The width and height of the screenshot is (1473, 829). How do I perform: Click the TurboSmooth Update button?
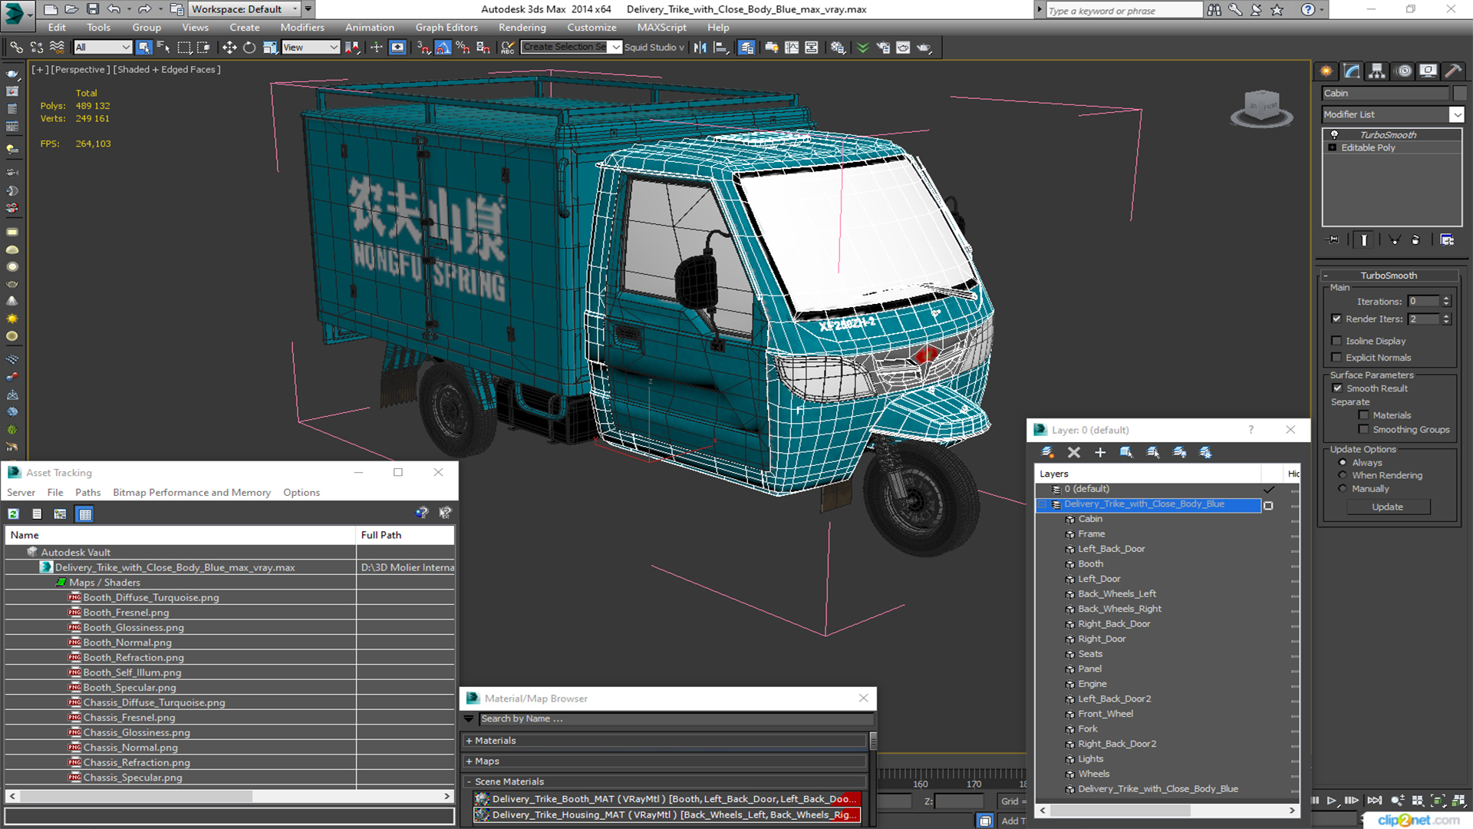tap(1387, 507)
